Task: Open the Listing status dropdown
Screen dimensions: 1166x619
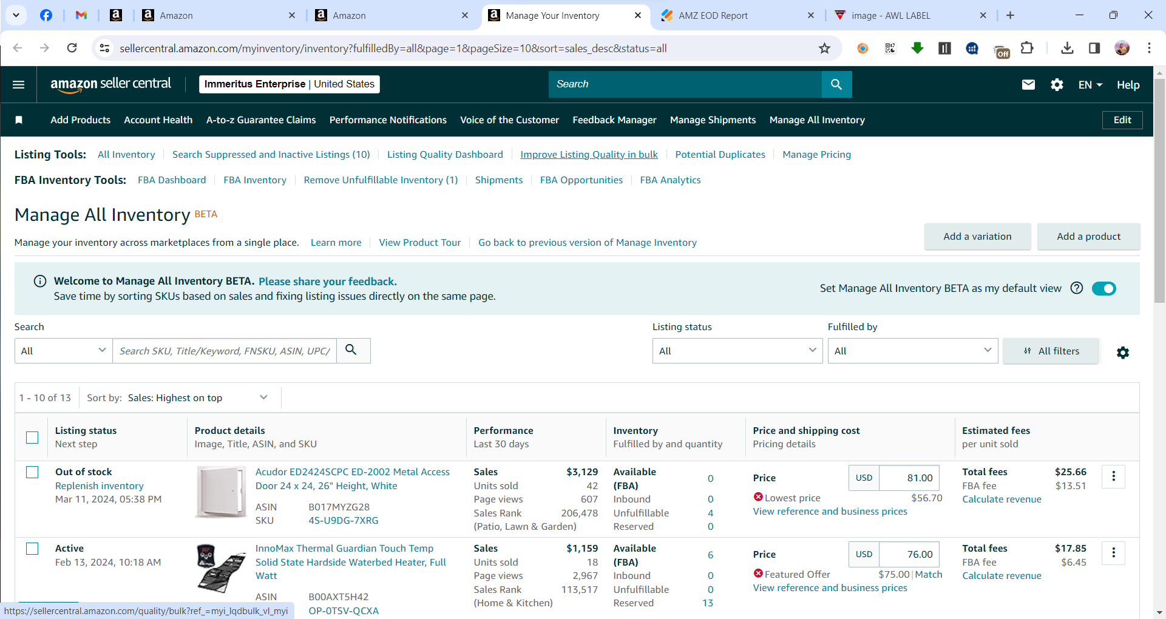Action: [x=737, y=351]
